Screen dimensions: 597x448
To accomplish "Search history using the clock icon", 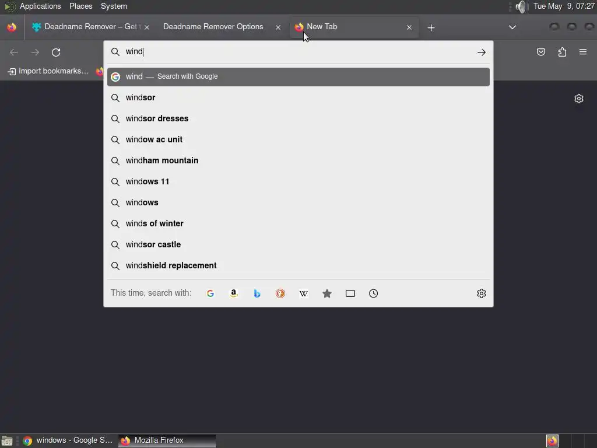I will 374,293.
